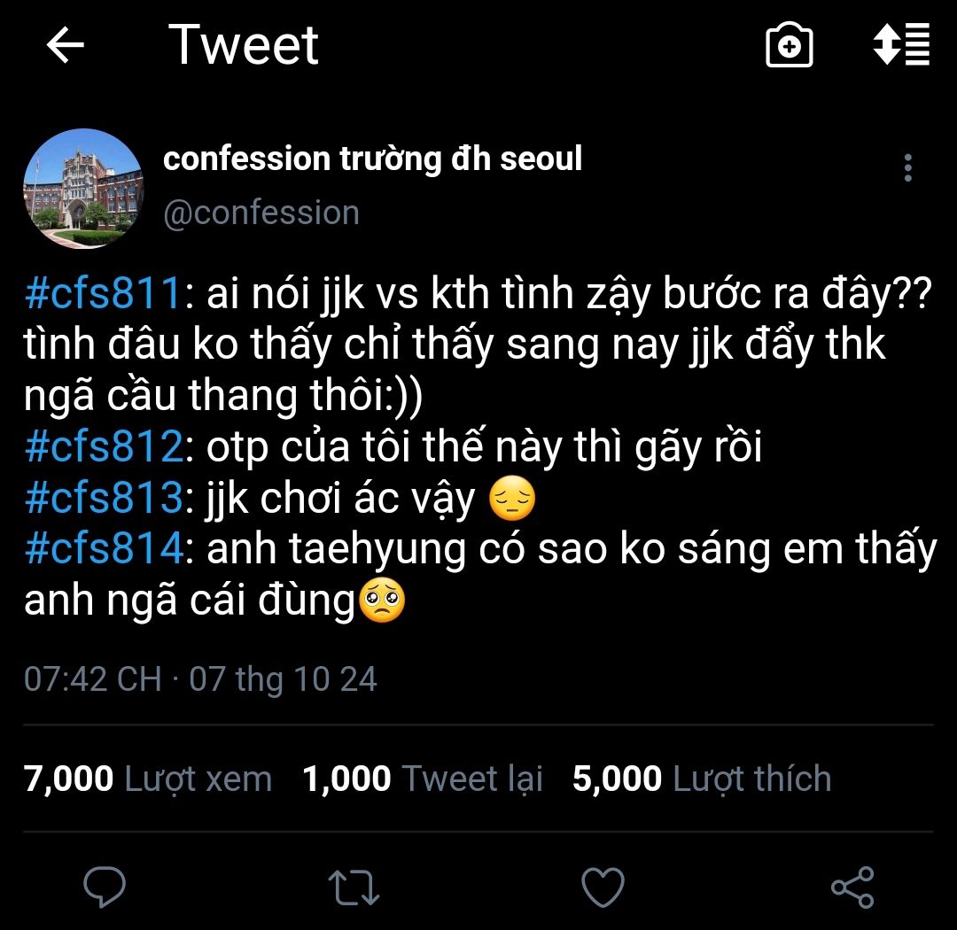Tap display name confession trường đh seoul
Image resolution: width=957 pixels, height=930 pixels.
(x=372, y=159)
